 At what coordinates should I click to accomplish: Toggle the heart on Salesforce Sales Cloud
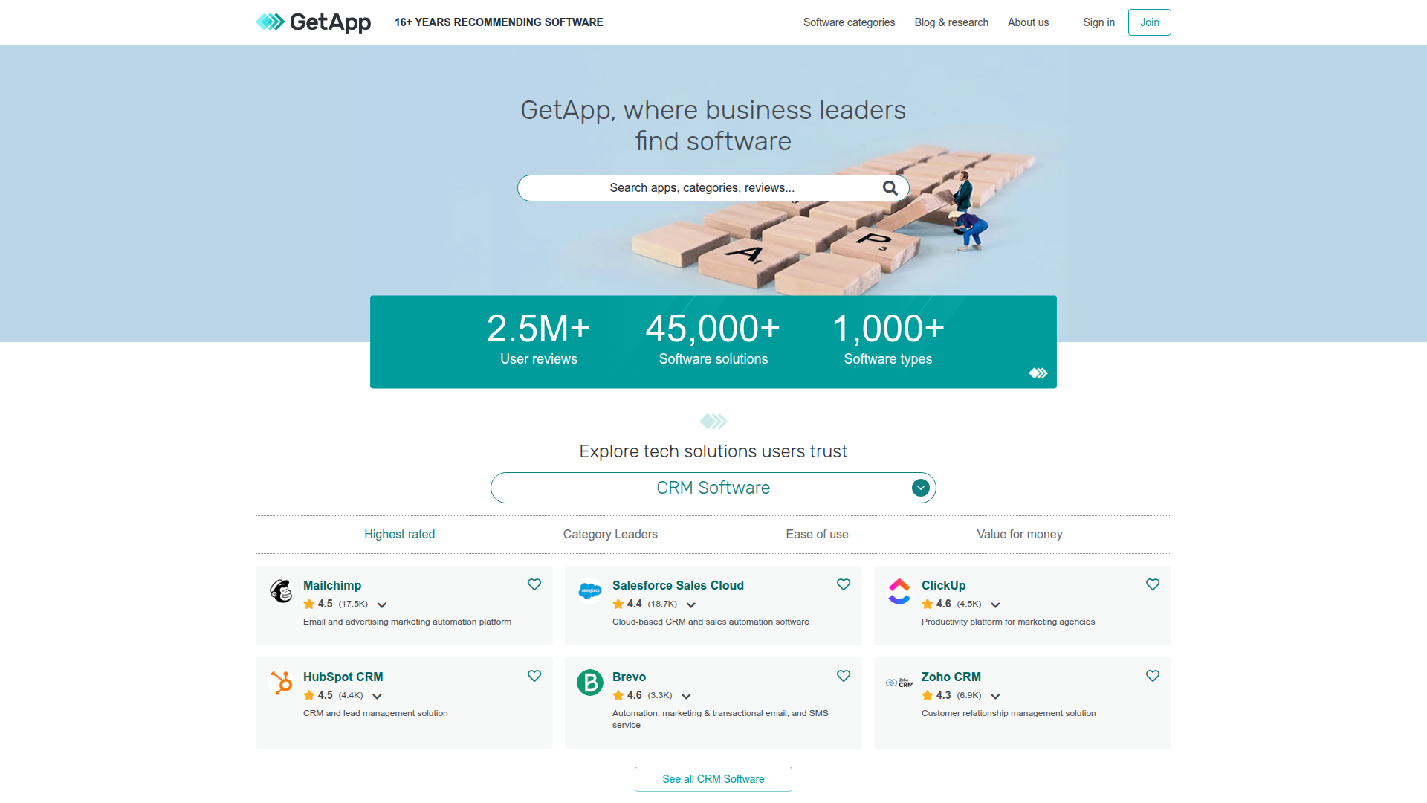pos(844,584)
